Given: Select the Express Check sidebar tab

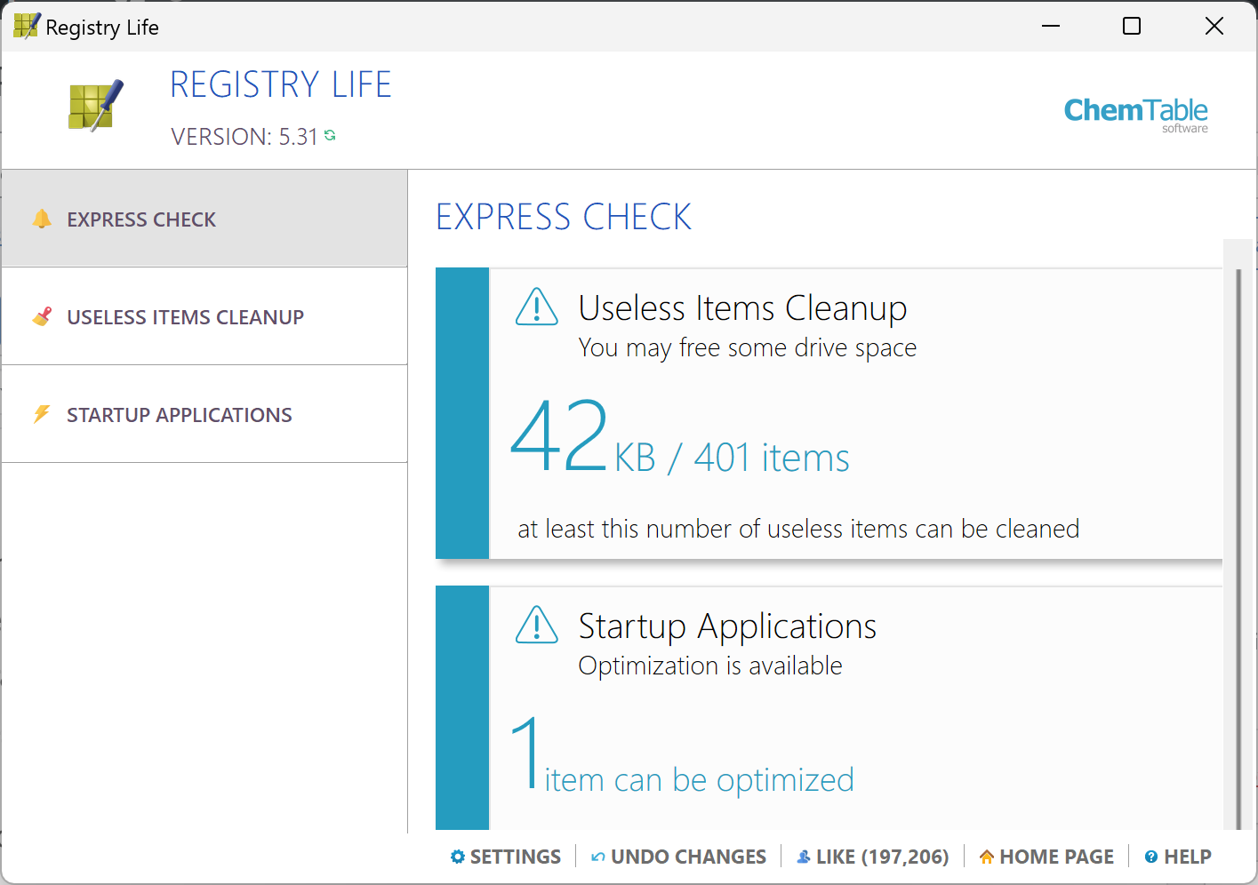Looking at the screenshot, I should pos(204,219).
